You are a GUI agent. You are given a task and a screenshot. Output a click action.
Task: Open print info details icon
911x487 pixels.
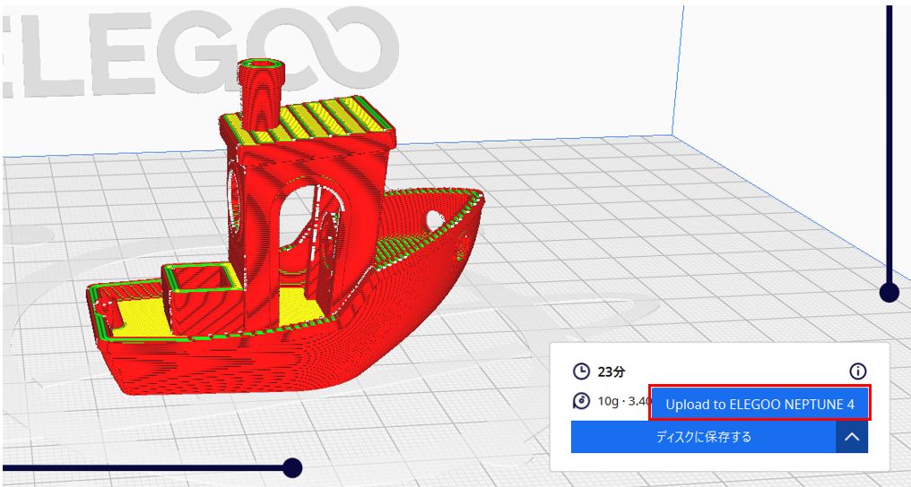pyautogui.click(x=857, y=371)
